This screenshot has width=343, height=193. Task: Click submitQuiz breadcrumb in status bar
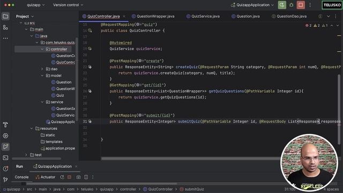click(x=192, y=189)
